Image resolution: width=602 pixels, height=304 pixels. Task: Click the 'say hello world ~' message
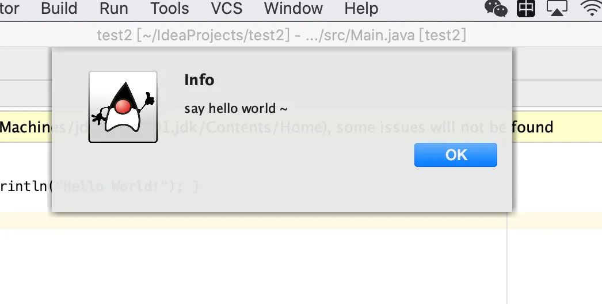click(236, 108)
